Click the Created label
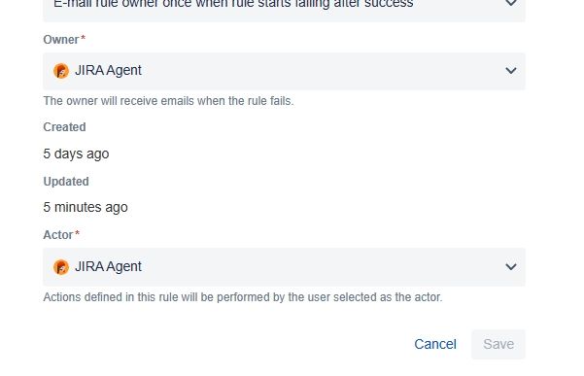584x376 pixels. click(x=64, y=127)
